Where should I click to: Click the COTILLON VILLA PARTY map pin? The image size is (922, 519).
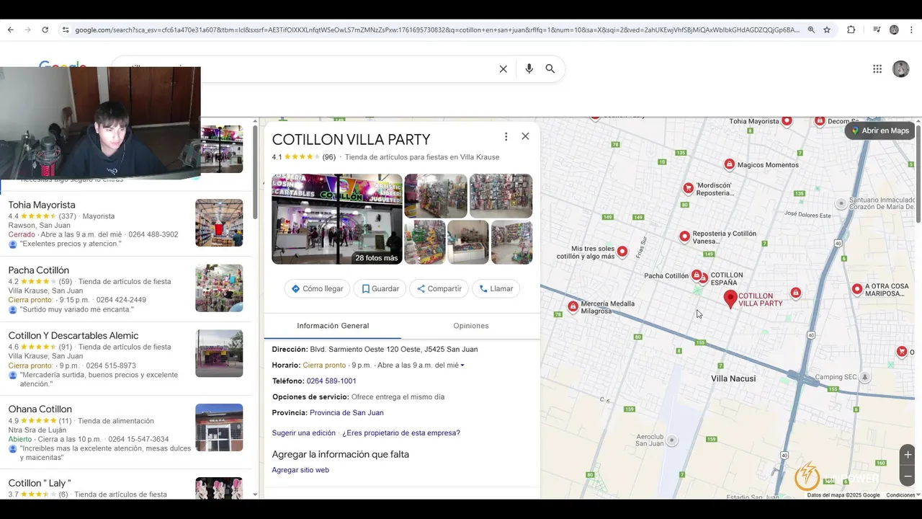tap(730, 299)
